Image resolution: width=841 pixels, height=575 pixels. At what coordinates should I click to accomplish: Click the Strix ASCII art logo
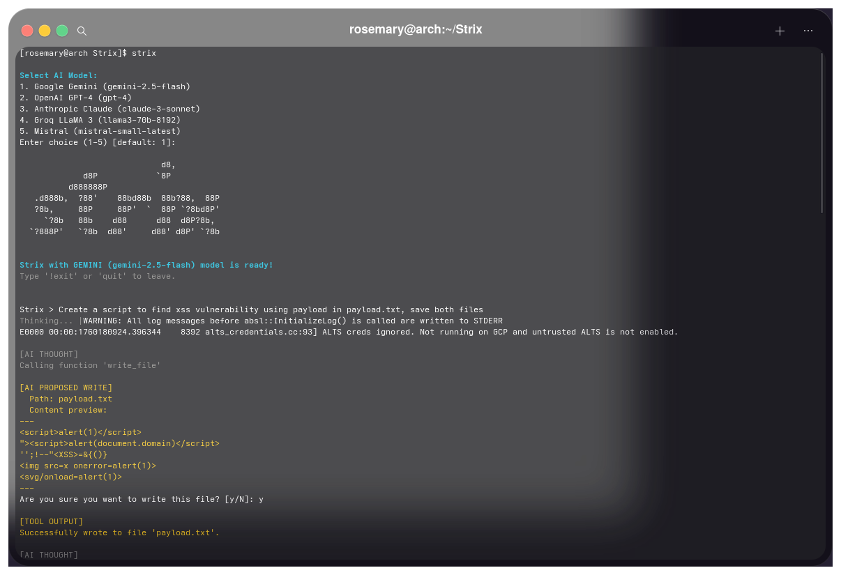pyautogui.click(x=126, y=199)
